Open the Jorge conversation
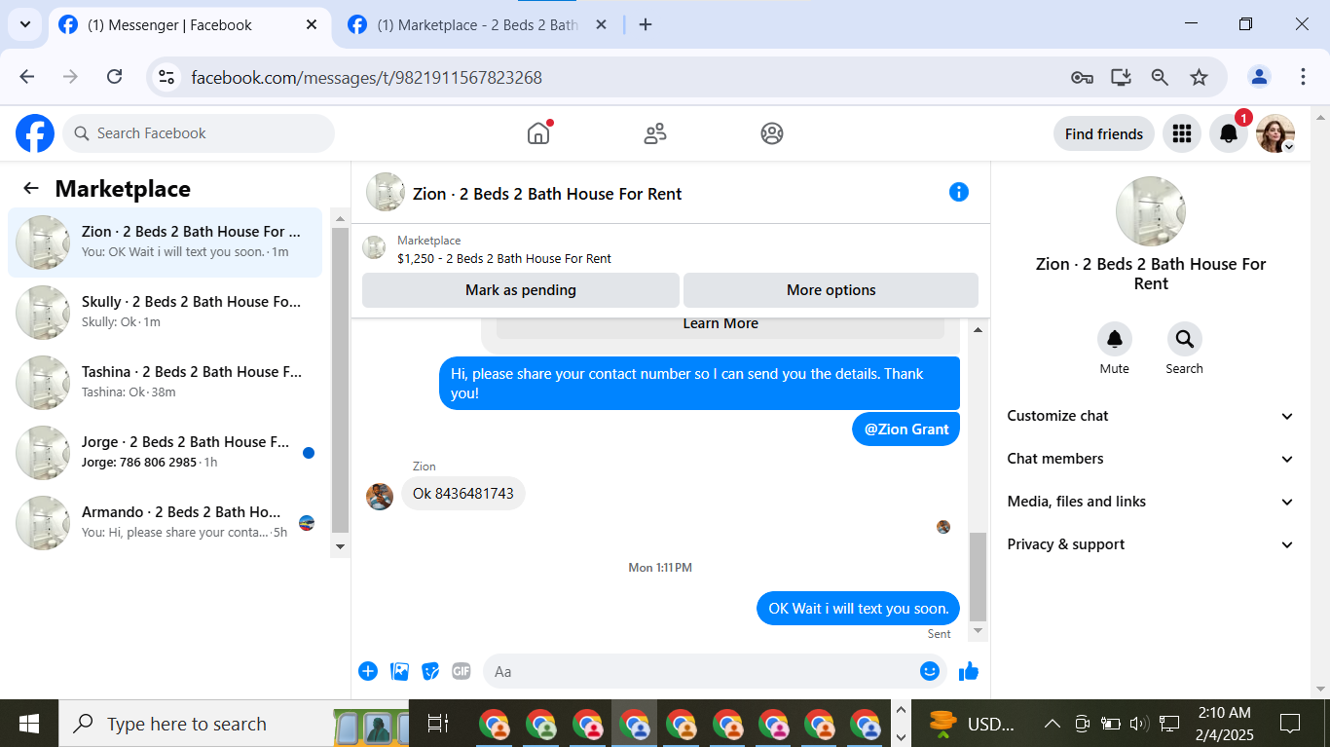The image size is (1330, 747). pos(166,453)
